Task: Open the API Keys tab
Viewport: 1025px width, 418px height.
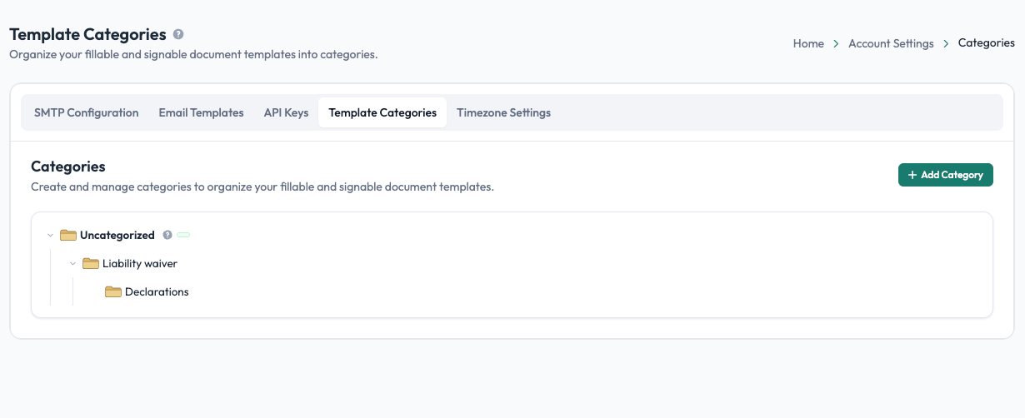Action: 286,112
